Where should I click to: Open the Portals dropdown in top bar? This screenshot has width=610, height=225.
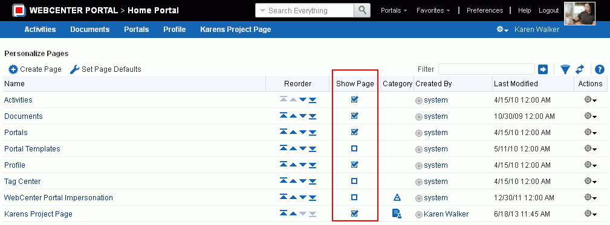point(394,10)
